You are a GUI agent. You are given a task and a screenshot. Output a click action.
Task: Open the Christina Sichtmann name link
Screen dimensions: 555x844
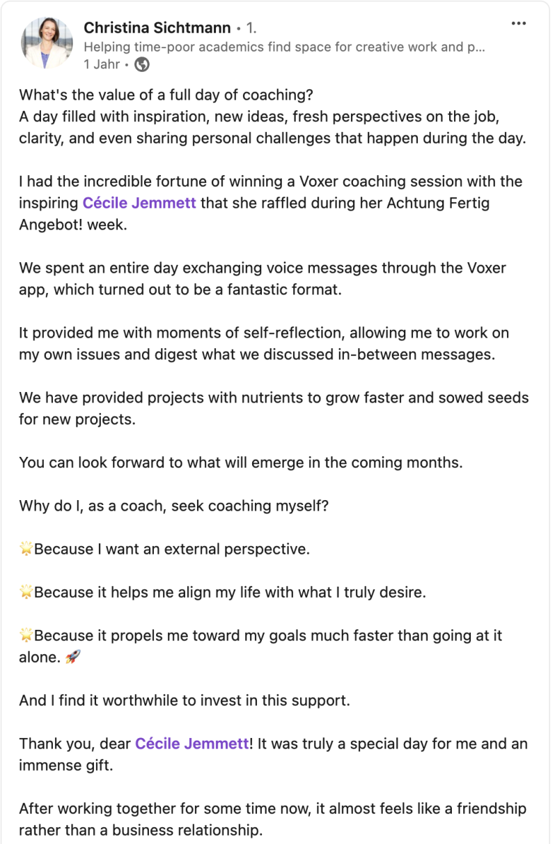click(x=157, y=28)
